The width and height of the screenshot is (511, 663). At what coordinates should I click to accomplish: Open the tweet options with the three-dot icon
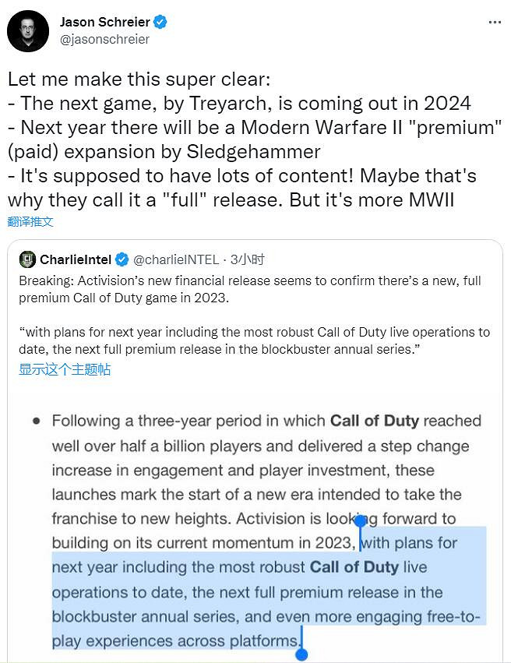tap(495, 22)
